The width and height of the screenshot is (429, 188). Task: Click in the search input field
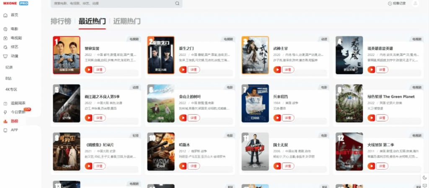113,3
